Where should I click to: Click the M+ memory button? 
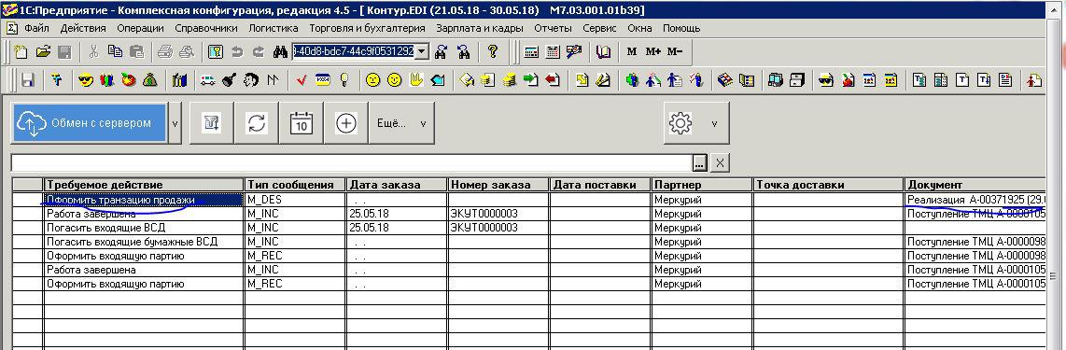tap(652, 51)
